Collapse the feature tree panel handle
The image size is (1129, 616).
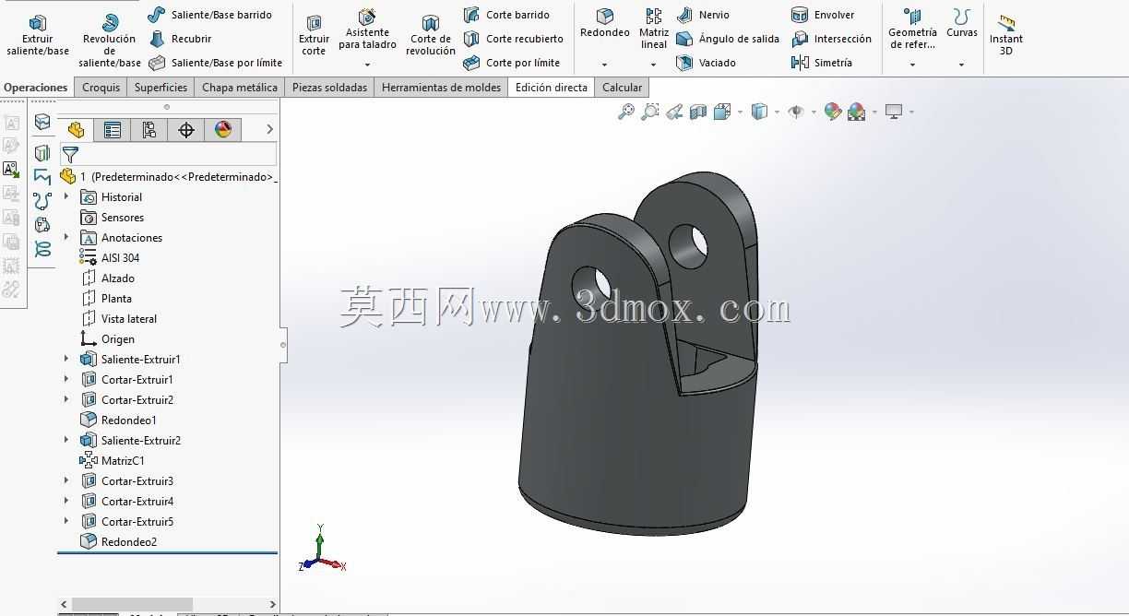pos(282,345)
